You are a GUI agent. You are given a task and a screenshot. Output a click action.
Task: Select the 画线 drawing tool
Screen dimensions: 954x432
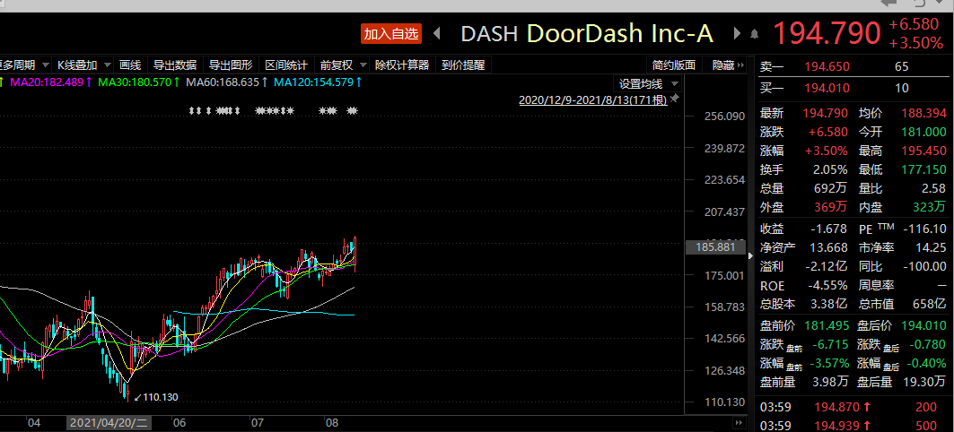coord(130,65)
